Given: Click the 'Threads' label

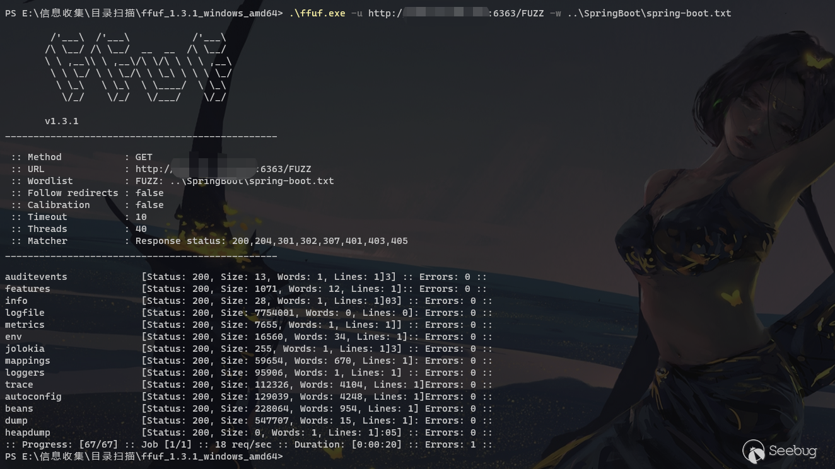Looking at the screenshot, I should pos(47,229).
